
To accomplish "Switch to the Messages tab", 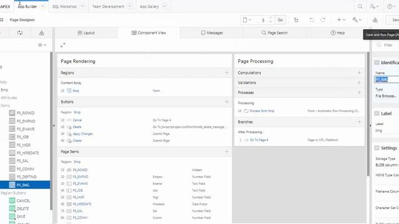I will point(212,33).
